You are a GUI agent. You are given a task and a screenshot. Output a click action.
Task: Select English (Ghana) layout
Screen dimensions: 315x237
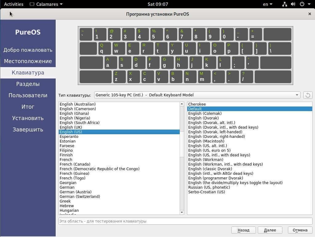click(119, 113)
